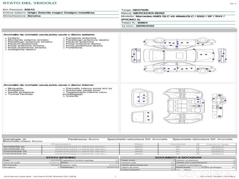
Task: Click Parabrezza: Buono status
Action: [84, 139]
